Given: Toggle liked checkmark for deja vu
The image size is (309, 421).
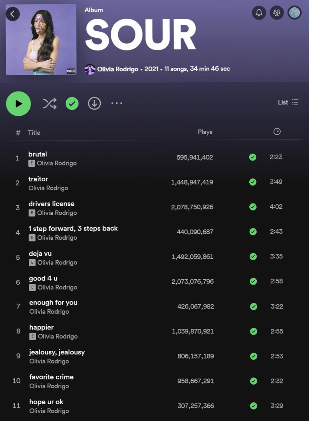Looking at the screenshot, I should tap(253, 256).
